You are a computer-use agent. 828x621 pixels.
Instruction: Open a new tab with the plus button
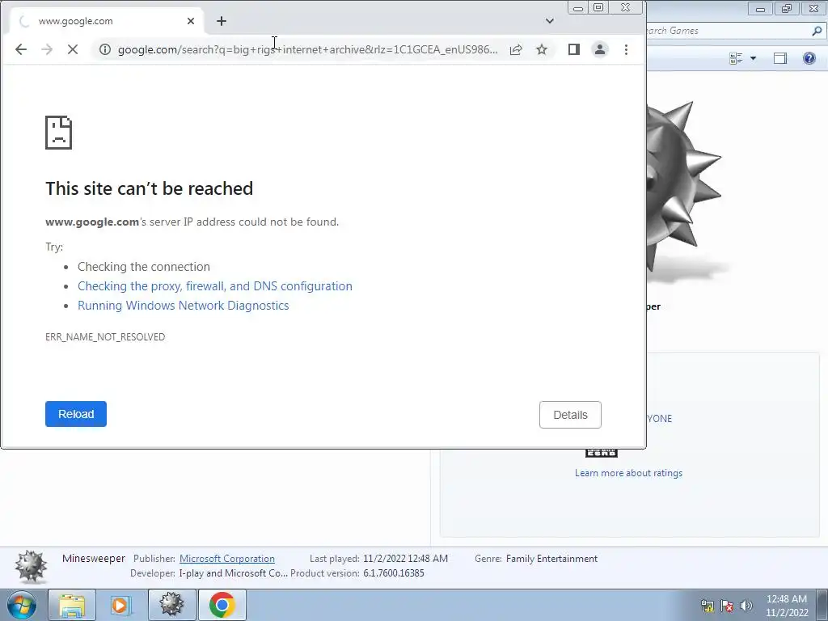tap(222, 21)
